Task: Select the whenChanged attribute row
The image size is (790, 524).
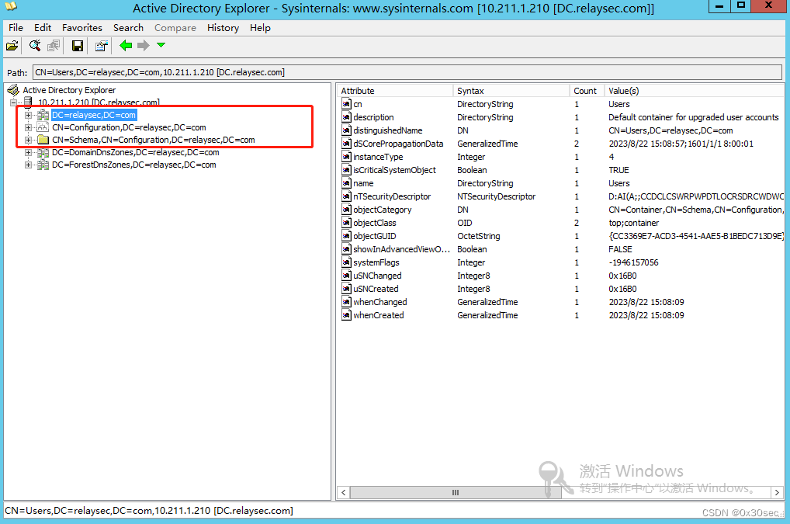Action: tap(563, 302)
